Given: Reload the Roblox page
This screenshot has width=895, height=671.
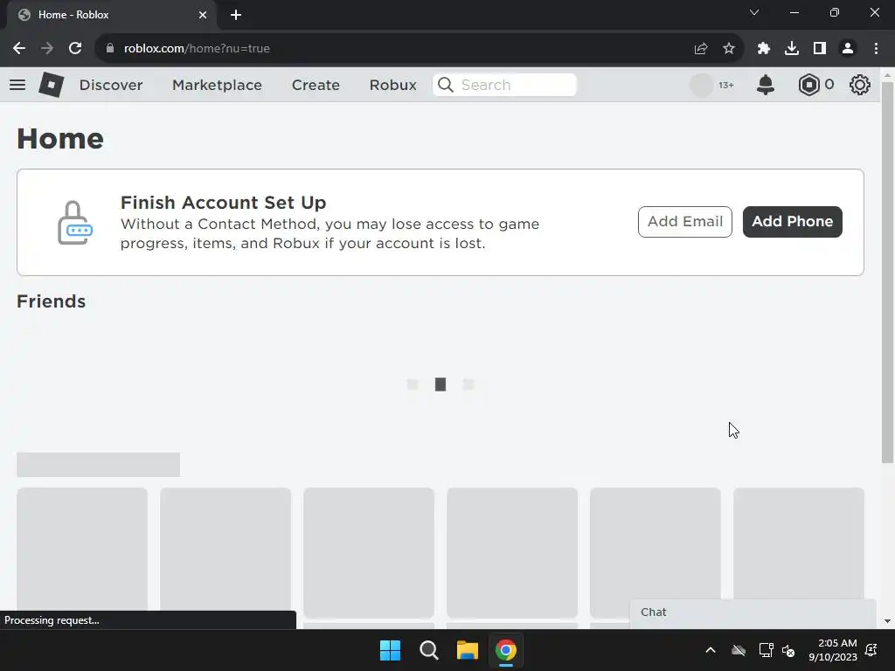Looking at the screenshot, I should pyautogui.click(x=75, y=49).
